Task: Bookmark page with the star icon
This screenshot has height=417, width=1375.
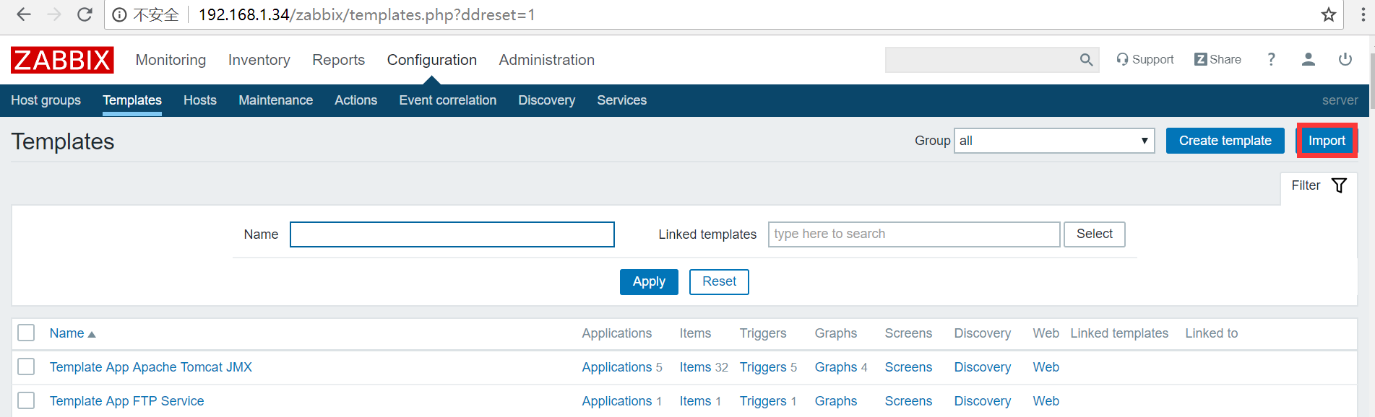Action: pos(1328,14)
